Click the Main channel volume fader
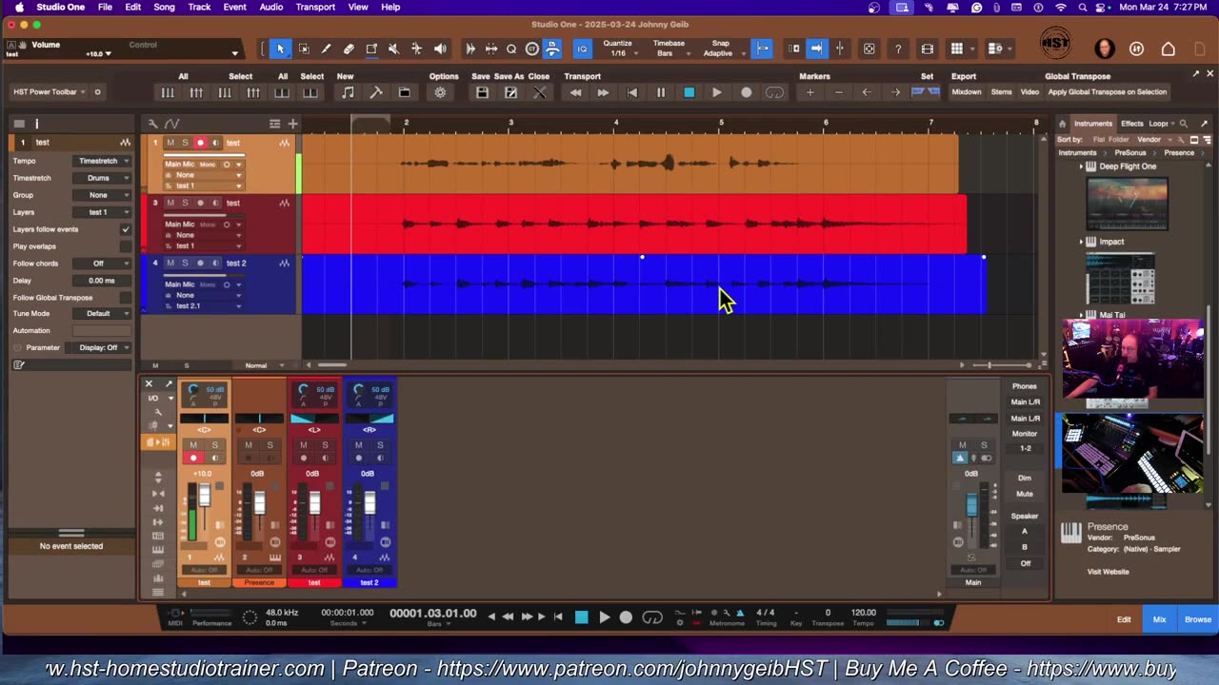The width and height of the screenshot is (1219, 685). (971, 505)
